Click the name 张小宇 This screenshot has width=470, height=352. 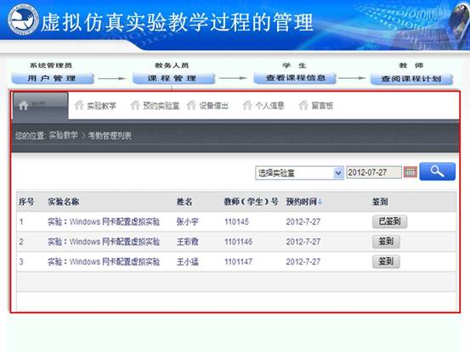[187, 221]
